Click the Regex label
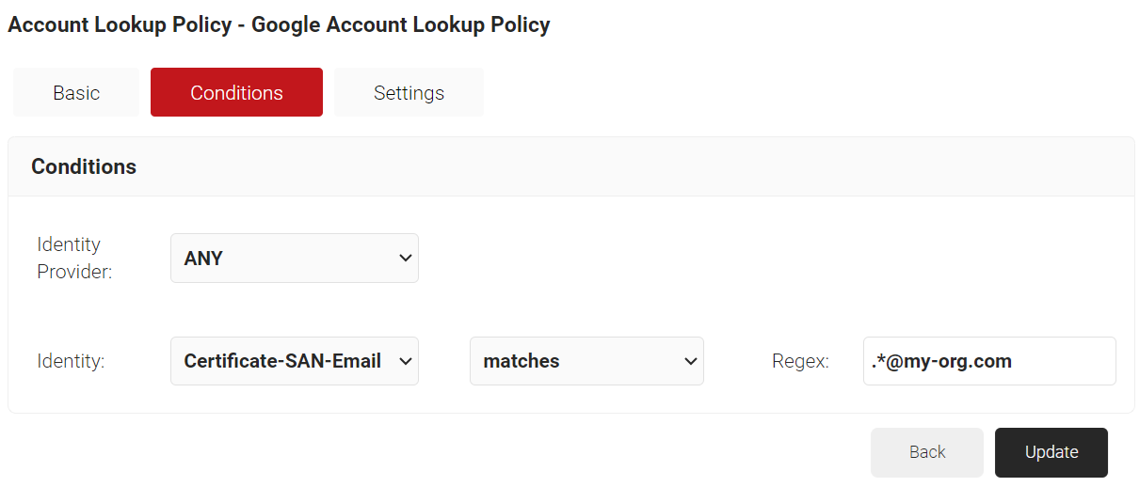Screen dimensions: 1139x487 click(800, 361)
